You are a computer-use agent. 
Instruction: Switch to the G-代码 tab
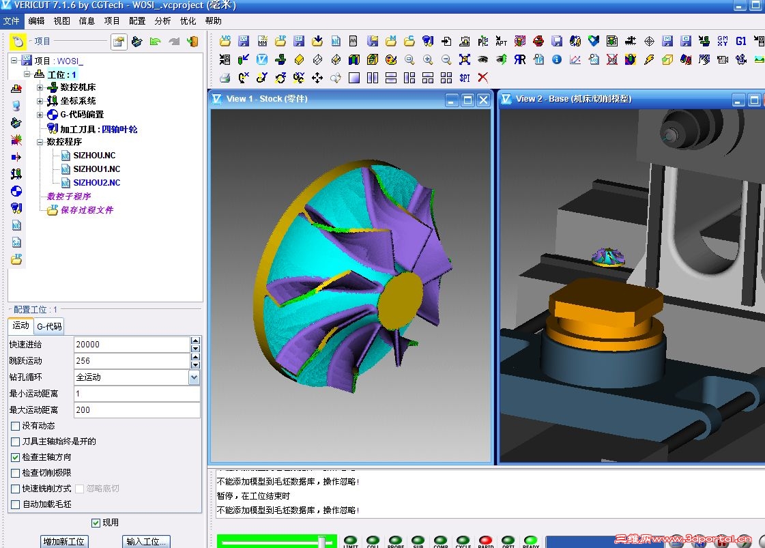pyautogui.click(x=49, y=326)
